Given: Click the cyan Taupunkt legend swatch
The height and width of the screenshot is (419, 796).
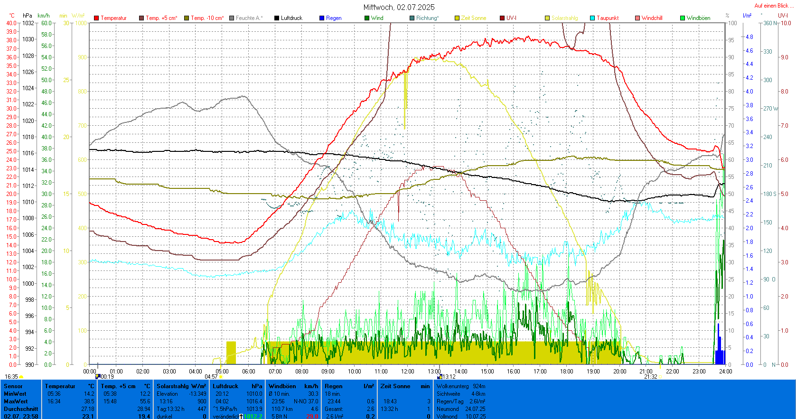Looking at the screenshot, I should [x=592, y=18].
